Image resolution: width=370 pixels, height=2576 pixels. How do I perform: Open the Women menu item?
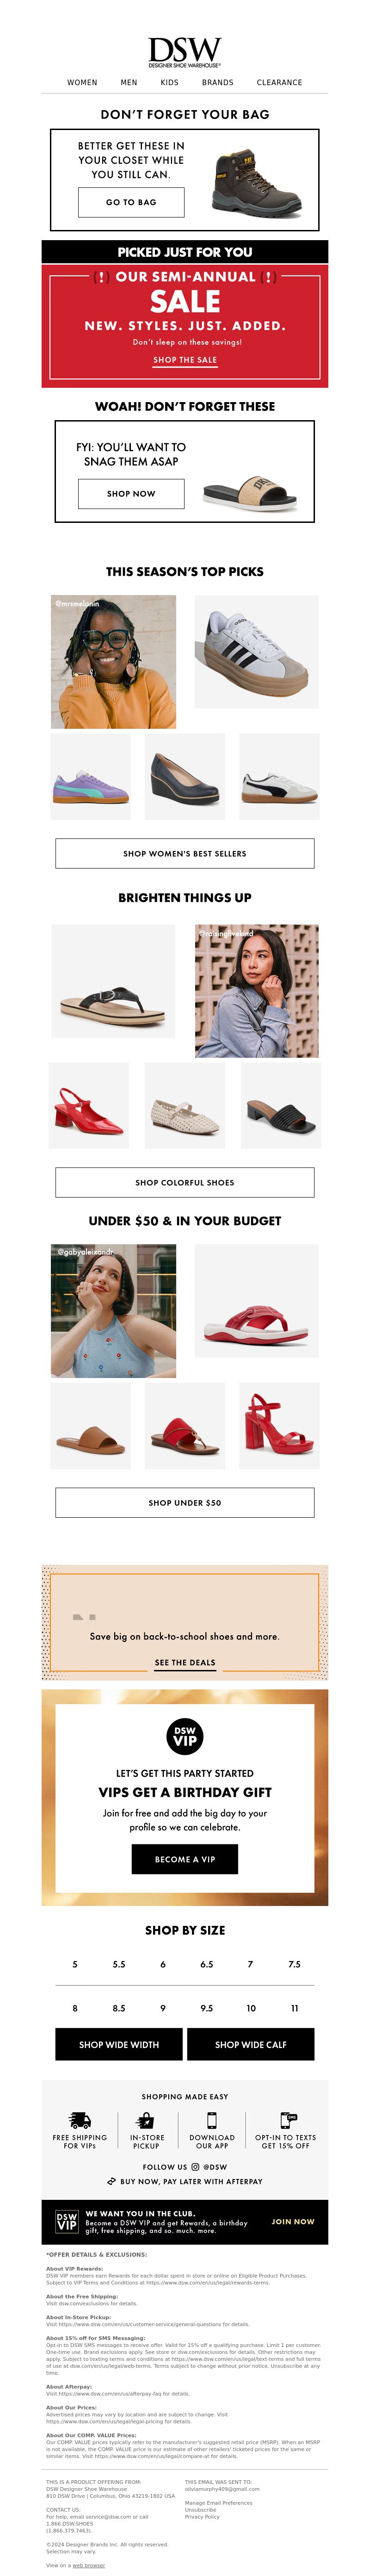[82, 83]
